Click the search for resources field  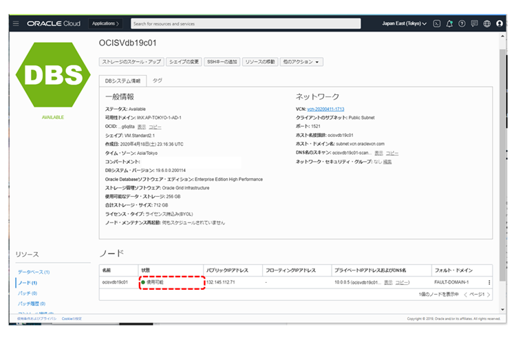point(245,23)
